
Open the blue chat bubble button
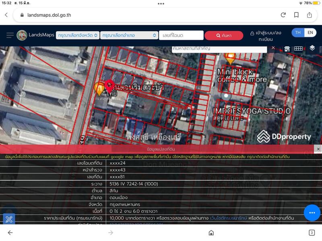tap(312, 212)
